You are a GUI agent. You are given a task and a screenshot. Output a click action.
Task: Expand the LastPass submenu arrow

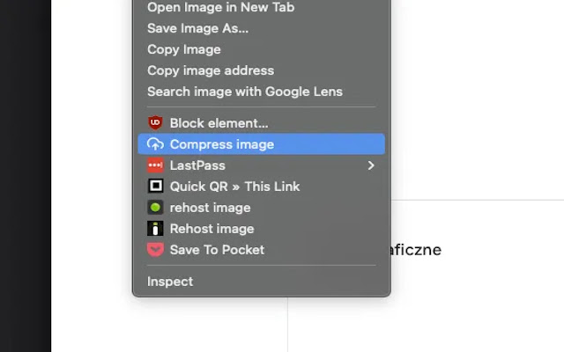(371, 165)
